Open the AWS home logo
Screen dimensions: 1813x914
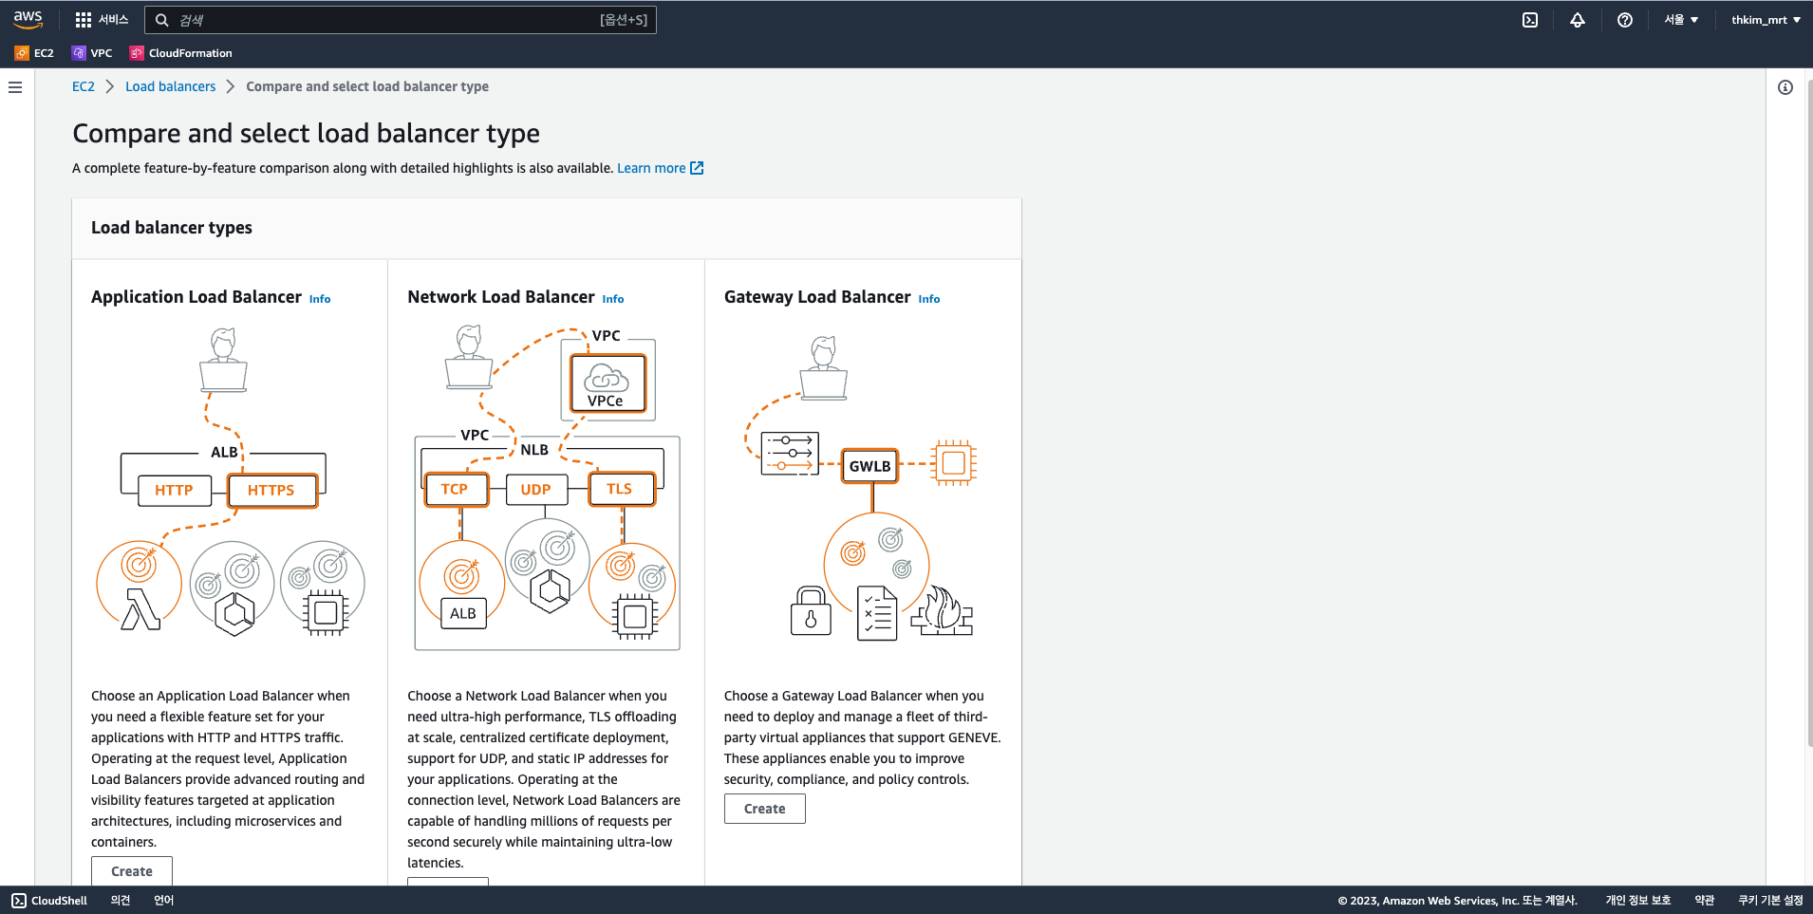pos(28,19)
